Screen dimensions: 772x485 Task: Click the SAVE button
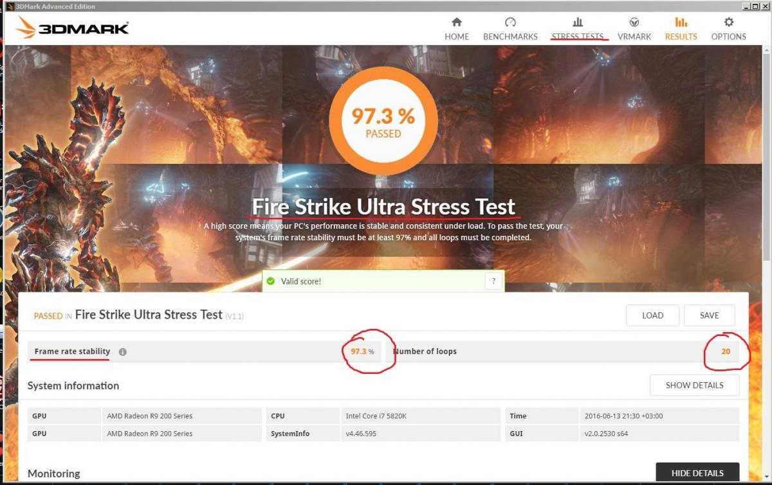[709, 315]
